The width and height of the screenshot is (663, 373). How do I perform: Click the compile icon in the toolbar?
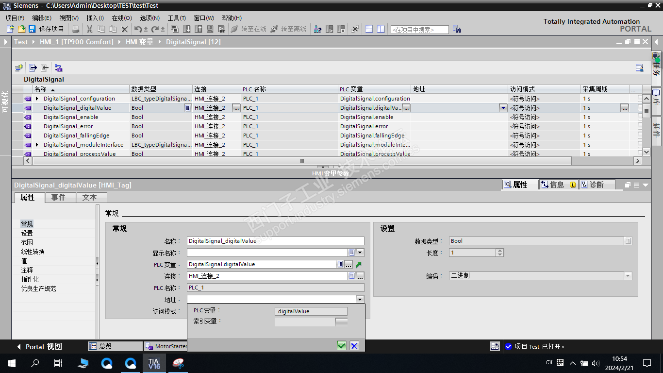tap(175, 29)
